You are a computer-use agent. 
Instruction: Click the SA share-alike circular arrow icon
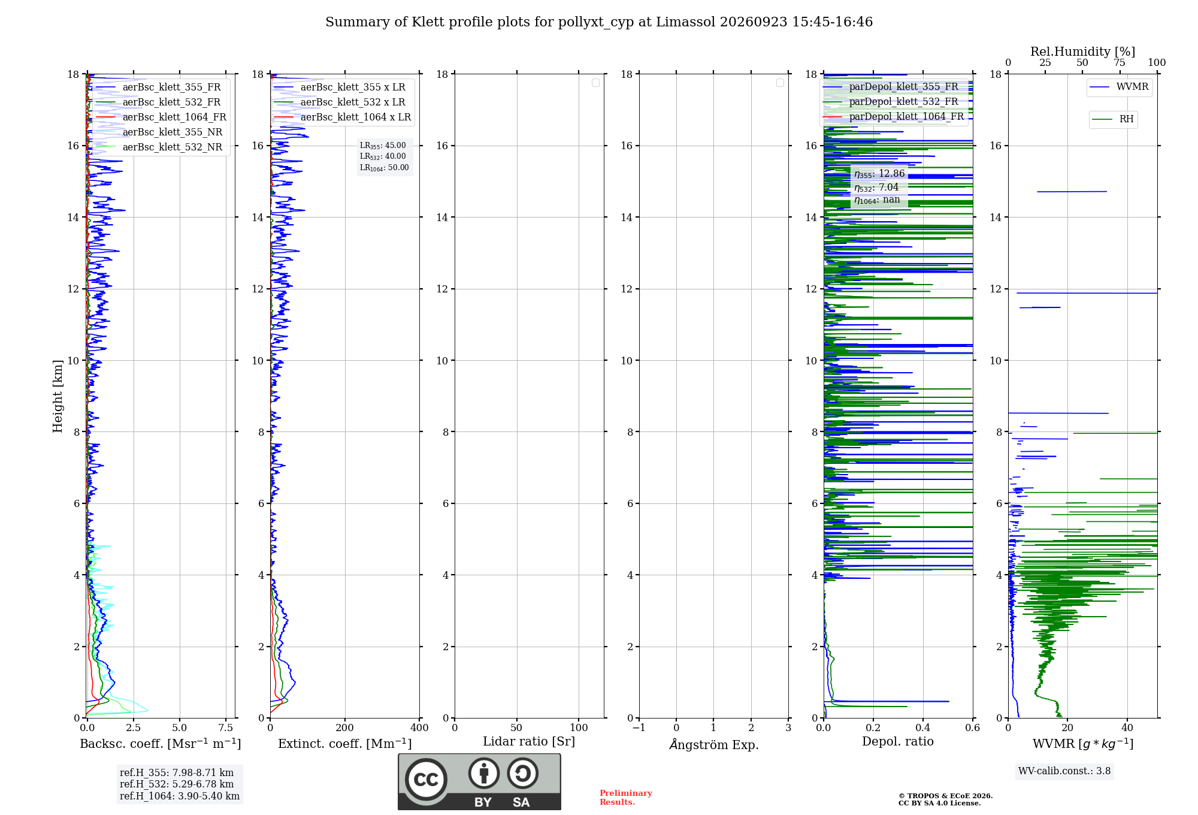pyautogui.click(x=522, y=773)
